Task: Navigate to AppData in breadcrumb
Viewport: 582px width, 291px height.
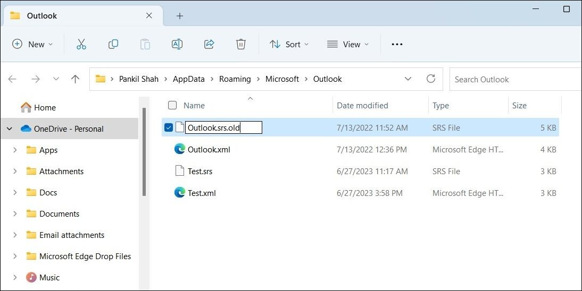Action: pos(188,79)
